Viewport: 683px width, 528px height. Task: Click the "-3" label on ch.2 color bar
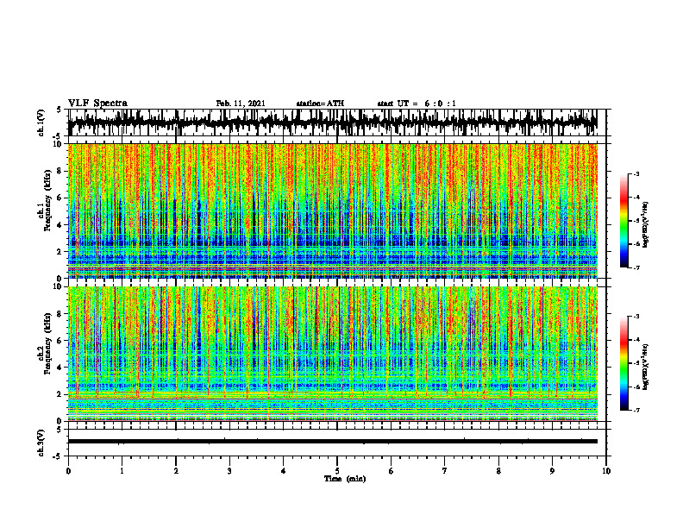pos(636,317)
